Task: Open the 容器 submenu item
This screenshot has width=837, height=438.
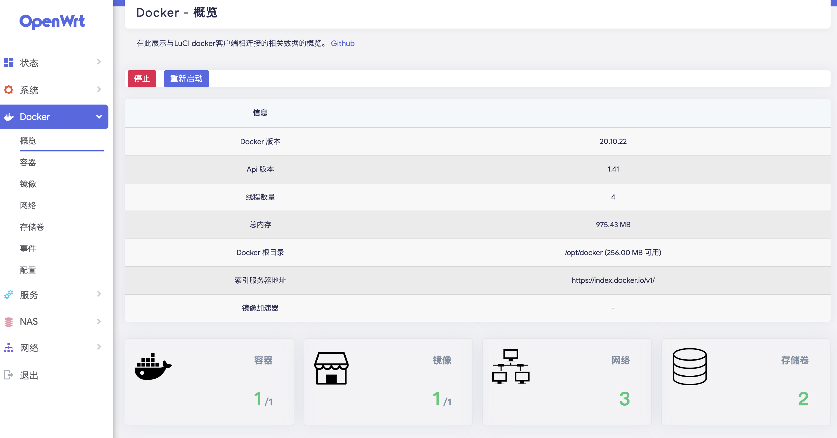Action: pyautogui.click(x=28, y=162)
